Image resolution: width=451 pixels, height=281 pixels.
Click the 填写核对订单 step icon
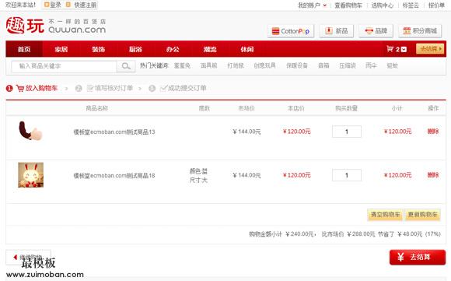(x=90, y=88)
